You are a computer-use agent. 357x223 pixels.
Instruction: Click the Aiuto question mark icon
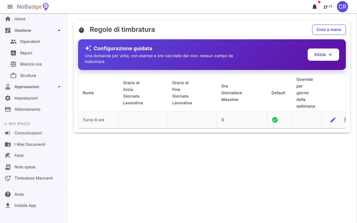pyautogui.click(x=8, y=194)
